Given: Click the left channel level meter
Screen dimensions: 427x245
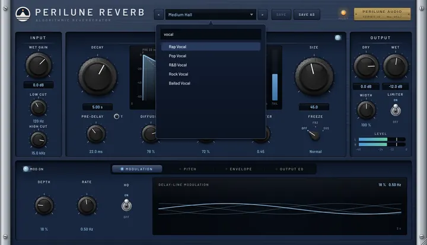Looking at the screenshot, I should [x=382, y=139].
